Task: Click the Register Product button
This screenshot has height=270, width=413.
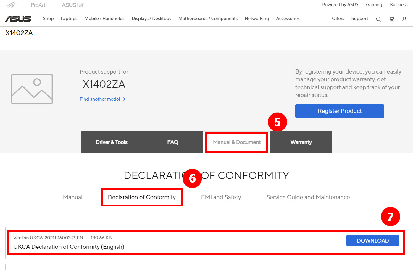Action: pos(340,111)
